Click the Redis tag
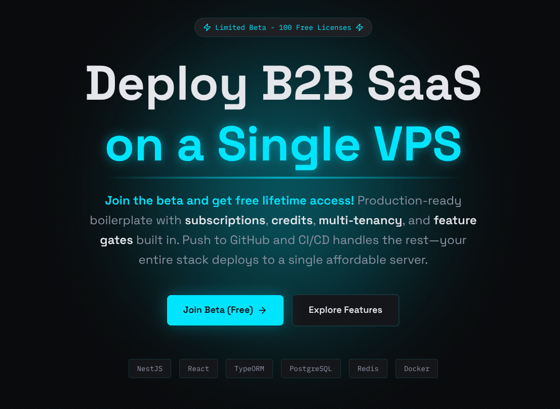 tap(368, 369)
